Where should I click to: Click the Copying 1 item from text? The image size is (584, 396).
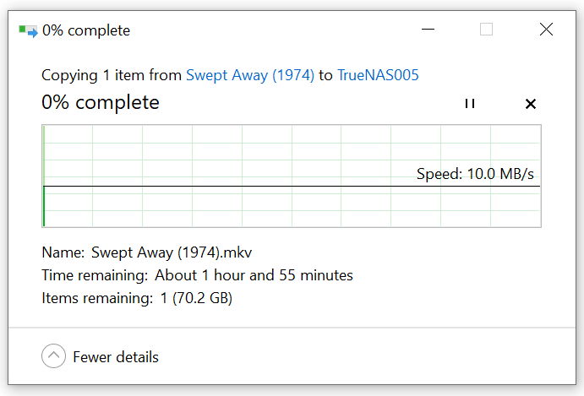coord(112,75)
